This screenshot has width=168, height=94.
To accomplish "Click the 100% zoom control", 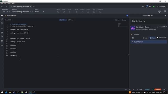I will click(139, 89).
